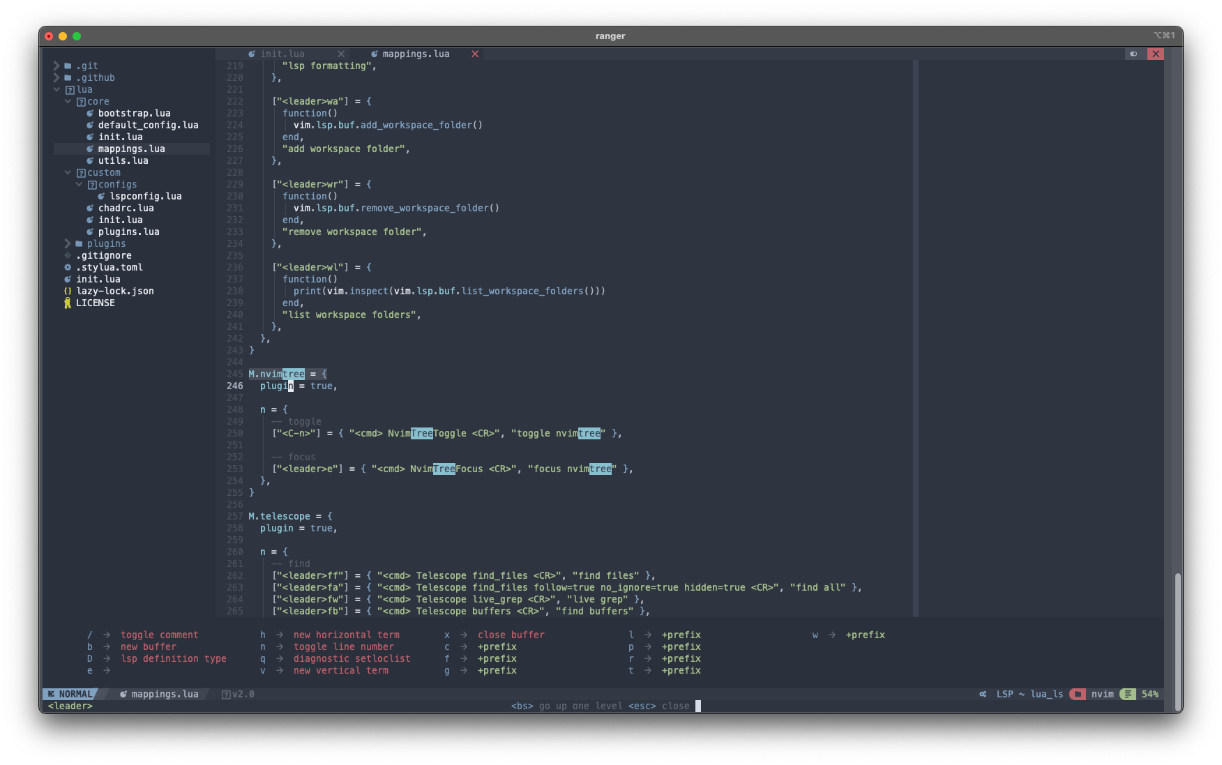
Task: Choose 'diagnostic setloclist' in which-key popup
Action: (352, 658)
